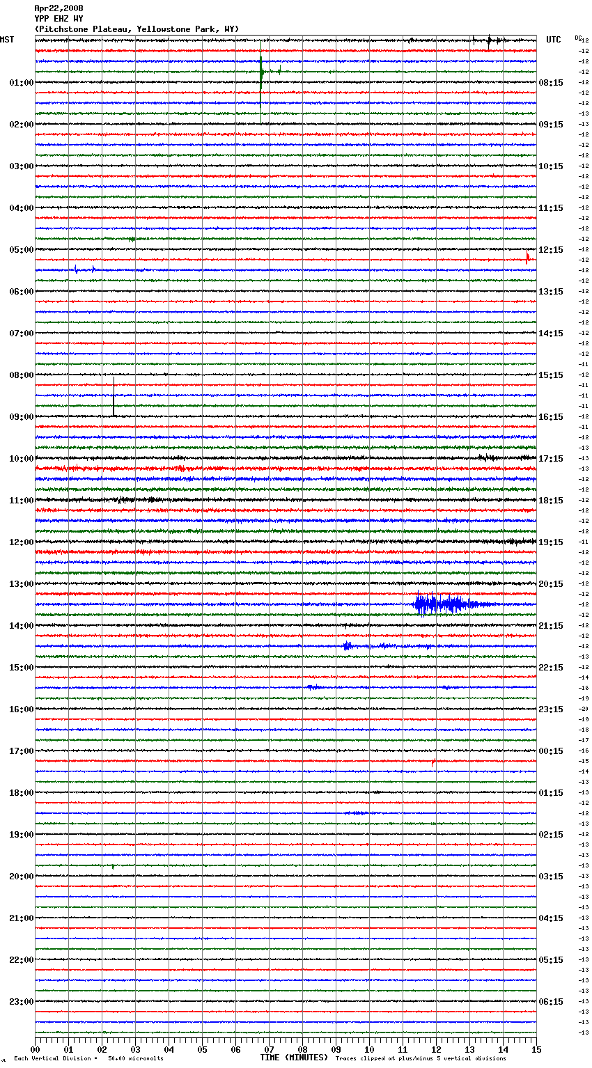Click the 12:15 UTC label
Screen dimensions: 592x1068
551,250
